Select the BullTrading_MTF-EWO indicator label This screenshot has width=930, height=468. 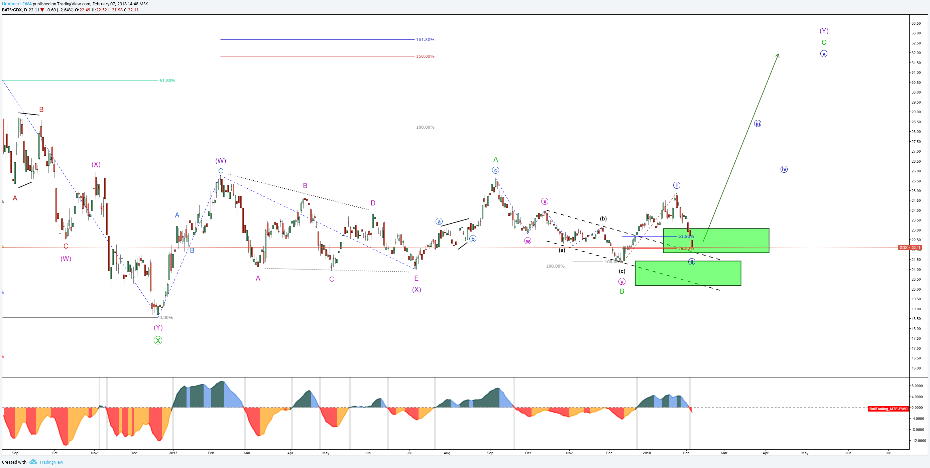888,409
